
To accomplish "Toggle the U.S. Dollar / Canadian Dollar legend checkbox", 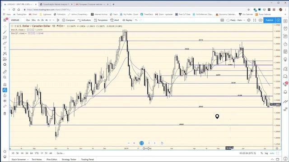I will tap(12, 26).
